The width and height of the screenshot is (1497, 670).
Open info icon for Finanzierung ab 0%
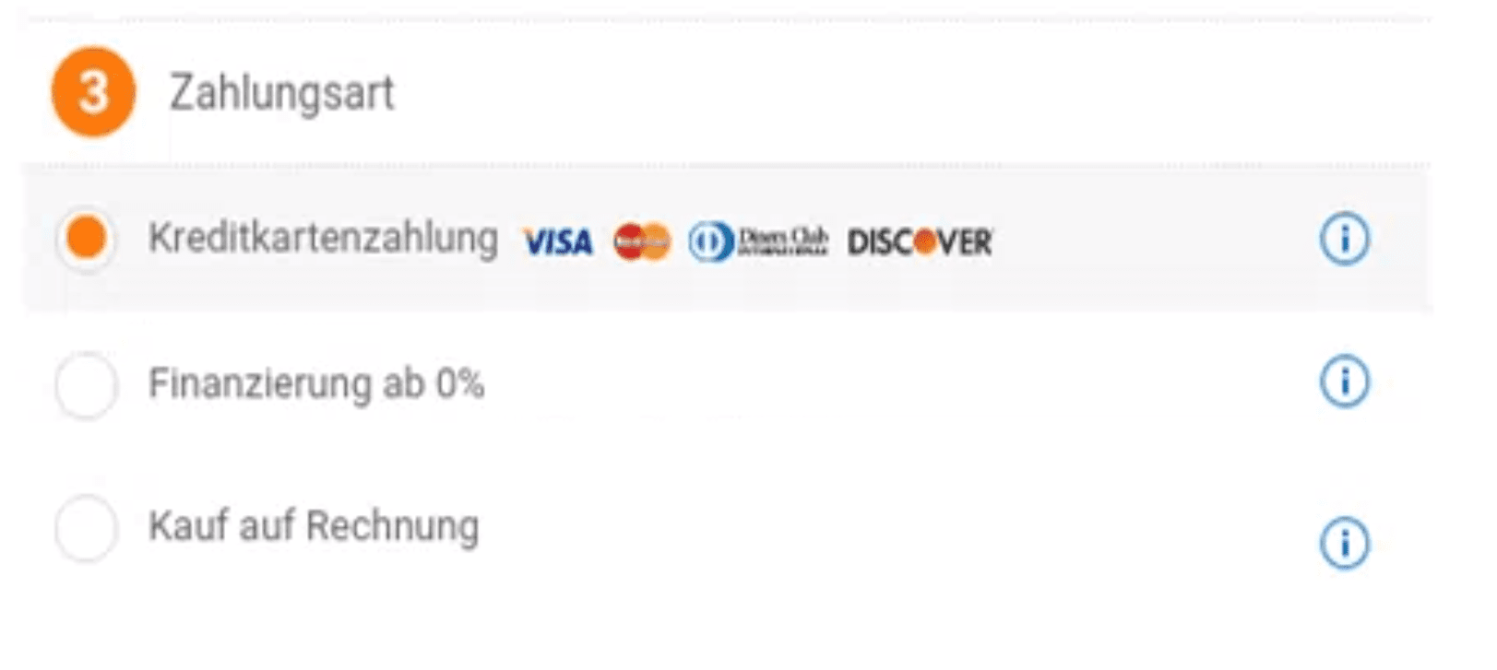point(1345,382)
